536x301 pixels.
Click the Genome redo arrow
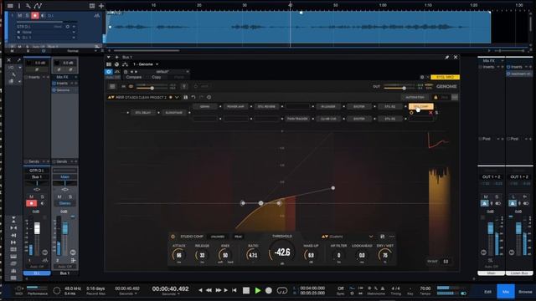pos(201,97)
